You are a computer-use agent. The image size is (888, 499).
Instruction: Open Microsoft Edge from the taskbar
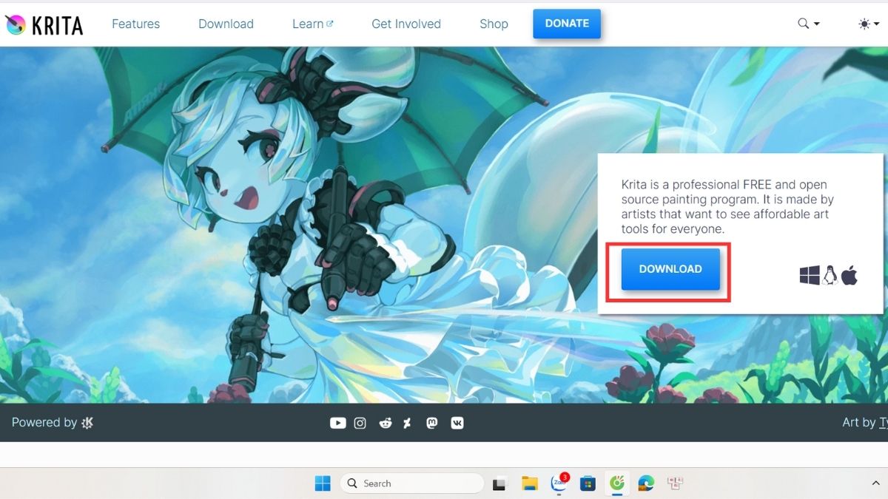(x=645, y=483)
